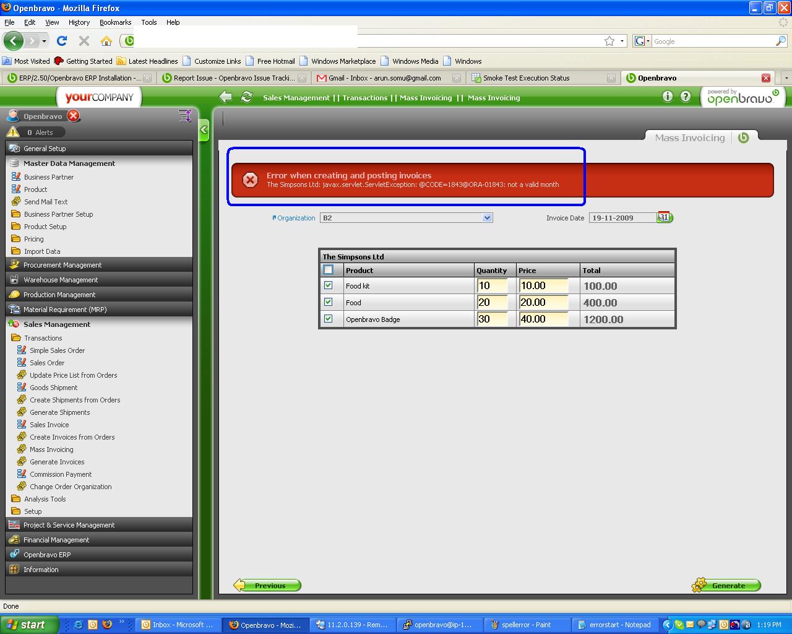Open the Firefox File menu
The image size is (792, 634).
tap(9, 22)
